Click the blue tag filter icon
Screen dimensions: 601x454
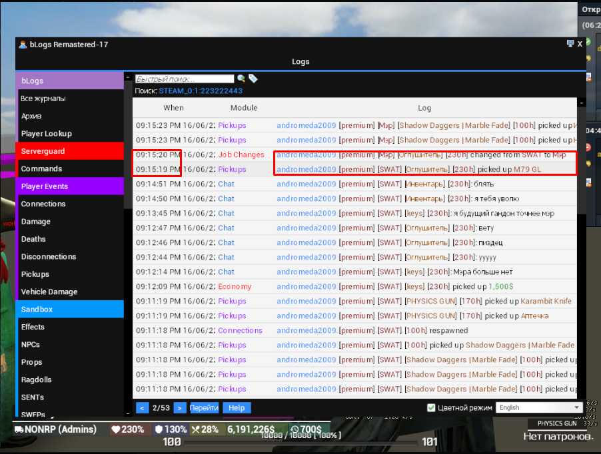coord(253,79)
